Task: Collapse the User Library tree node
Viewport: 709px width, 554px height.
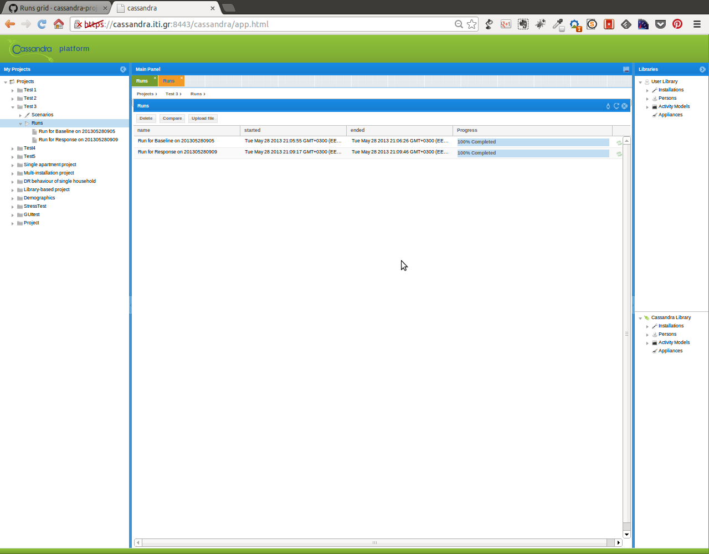Action: [x=640, y=82]
